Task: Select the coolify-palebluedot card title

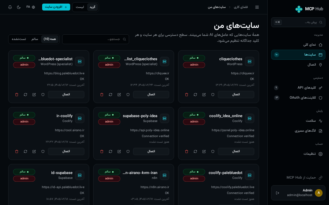Action: [x=225, y=173]
